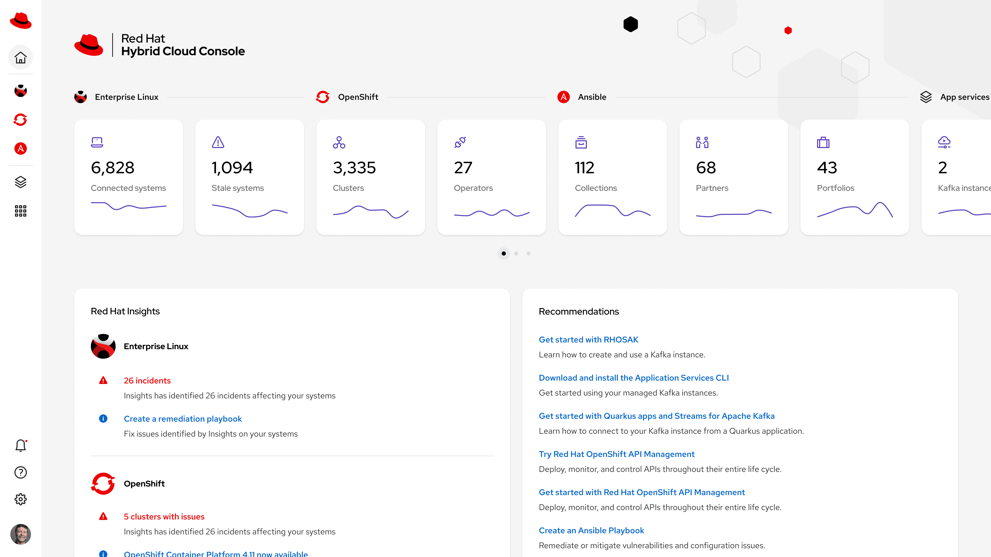Open Enterprise Linux from the sidebar icon

click(x=20, y=91)
